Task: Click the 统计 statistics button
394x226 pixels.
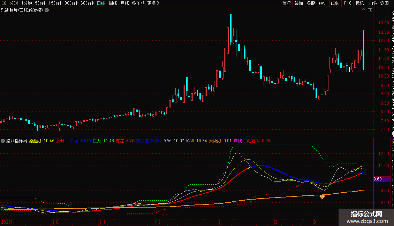Action: coord(323,3)
